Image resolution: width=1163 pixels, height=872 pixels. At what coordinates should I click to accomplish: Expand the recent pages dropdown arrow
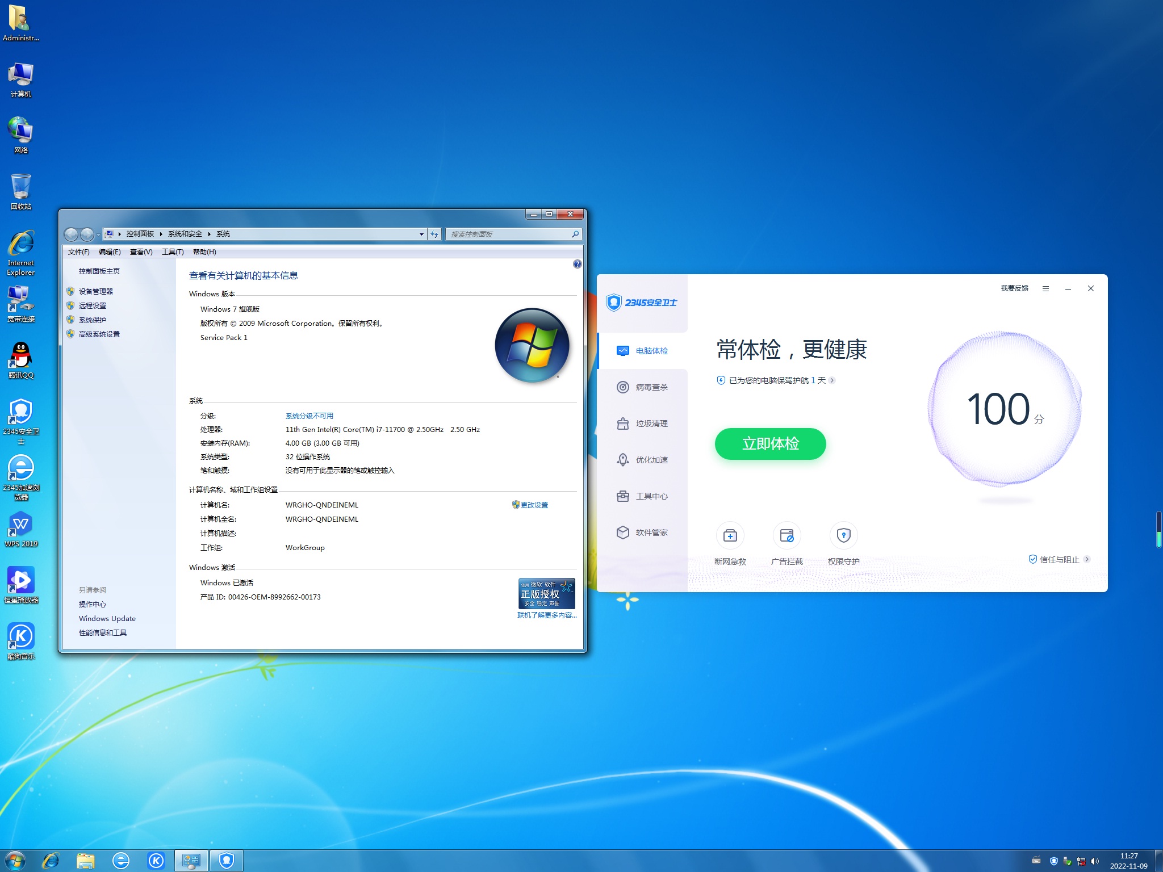point(98,234)
